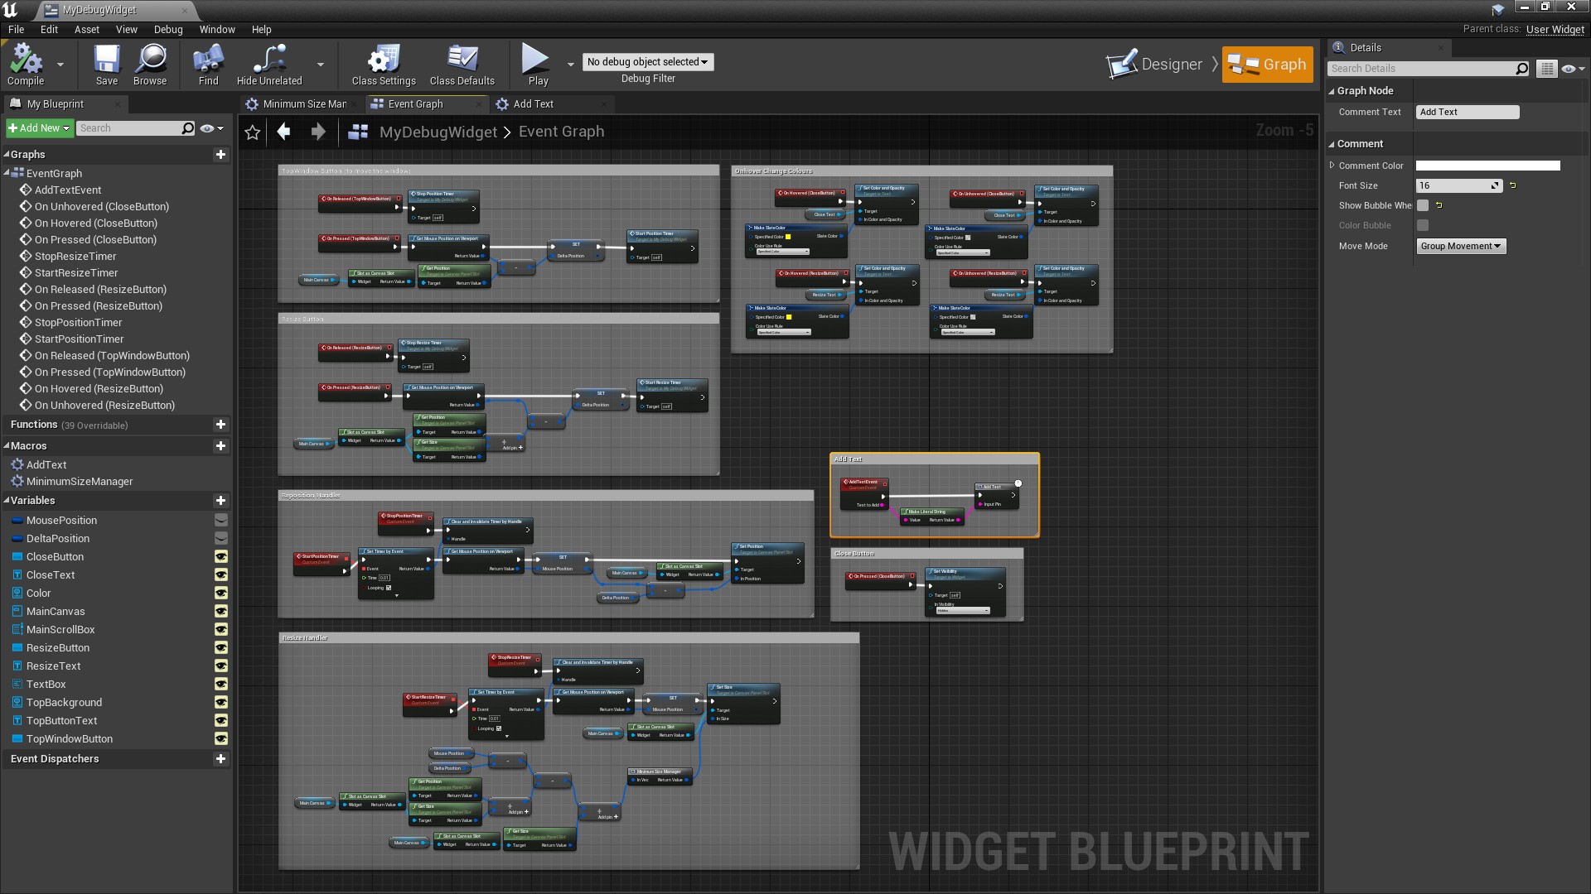The width and height of the screenshot is (1591, 894).
Task: Click MyDebugWidget in the graph breadcrumb
Action: pyautogui.click(x=438, y=132)
